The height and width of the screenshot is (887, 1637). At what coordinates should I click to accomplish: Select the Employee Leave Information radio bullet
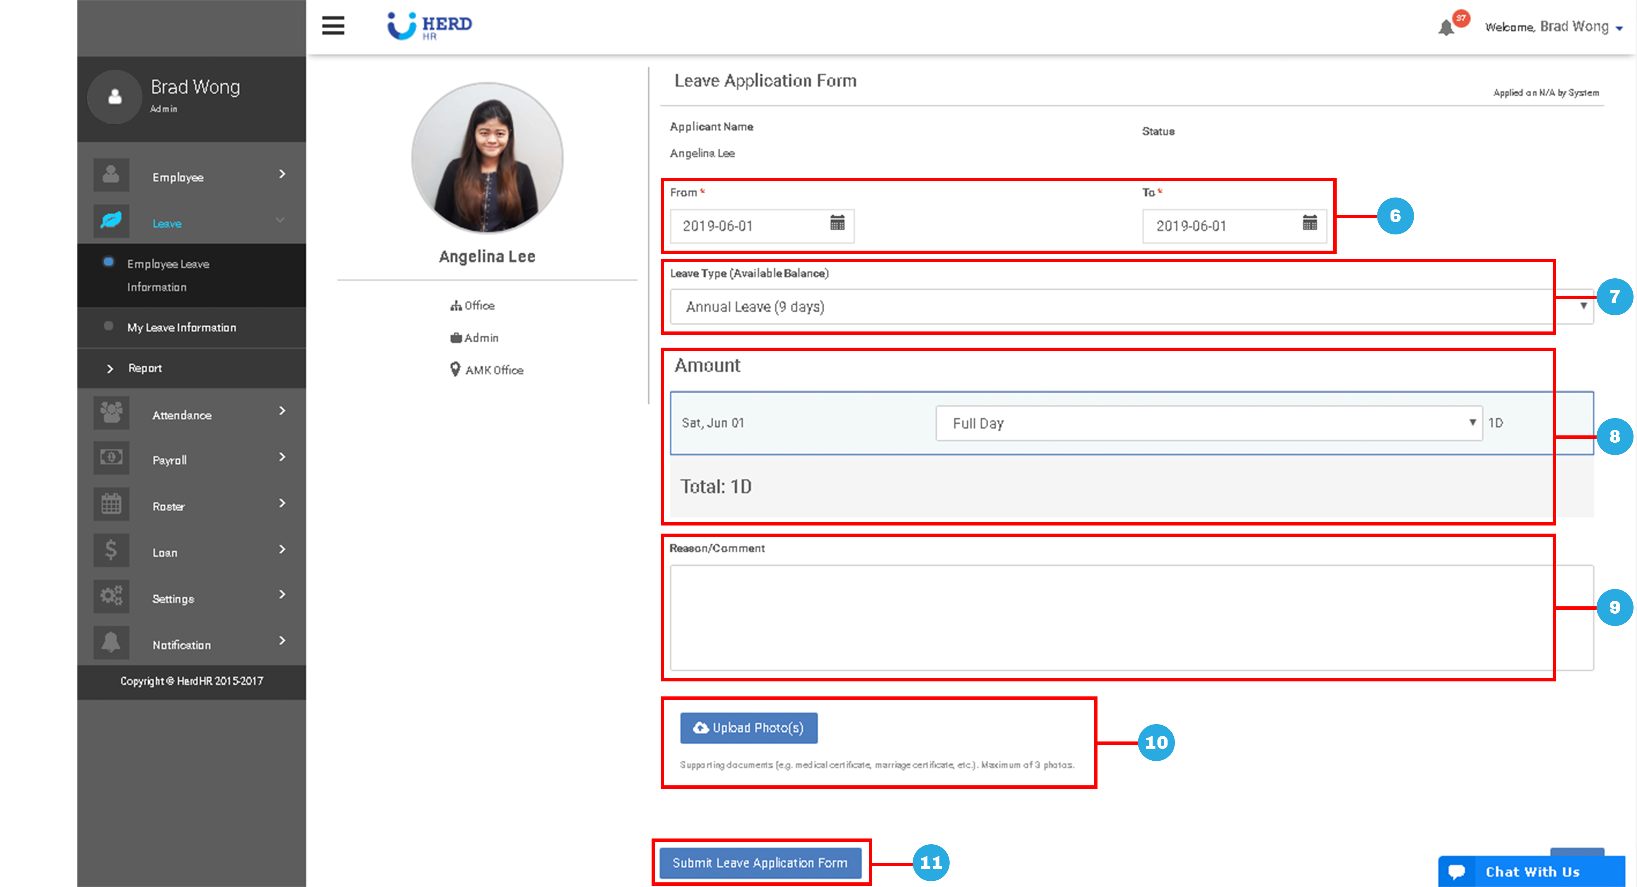[109, 262]
